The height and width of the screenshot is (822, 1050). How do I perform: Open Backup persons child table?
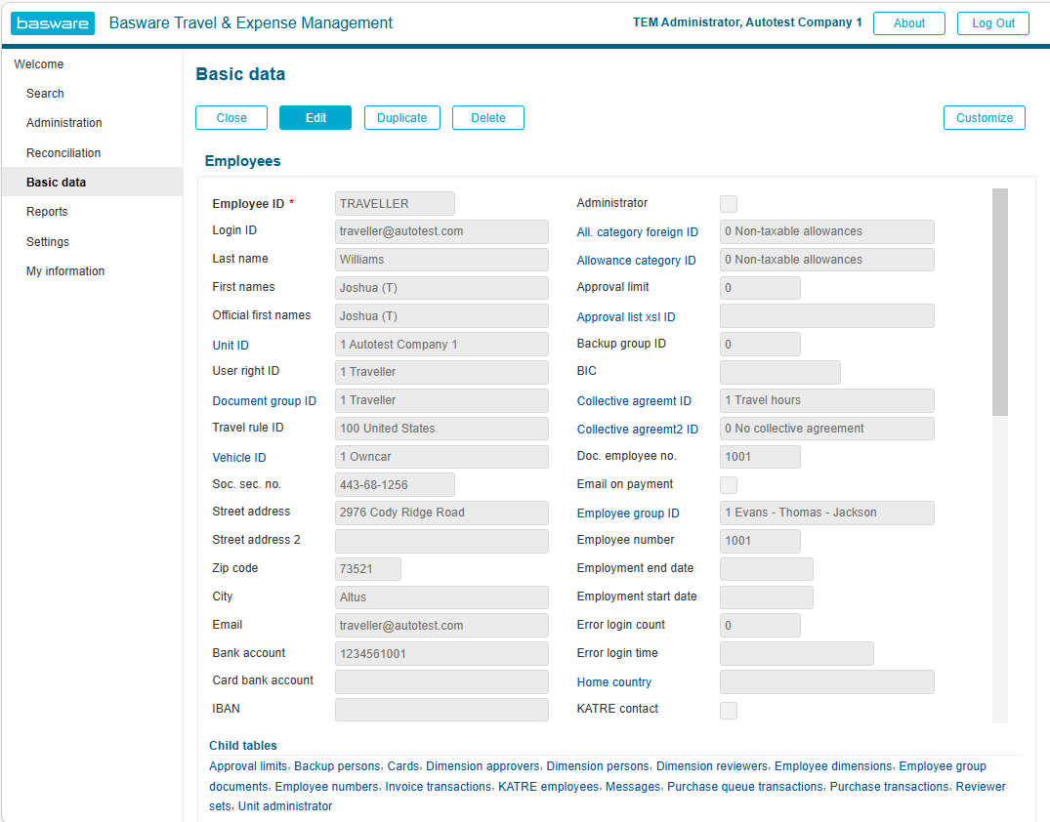337,766
